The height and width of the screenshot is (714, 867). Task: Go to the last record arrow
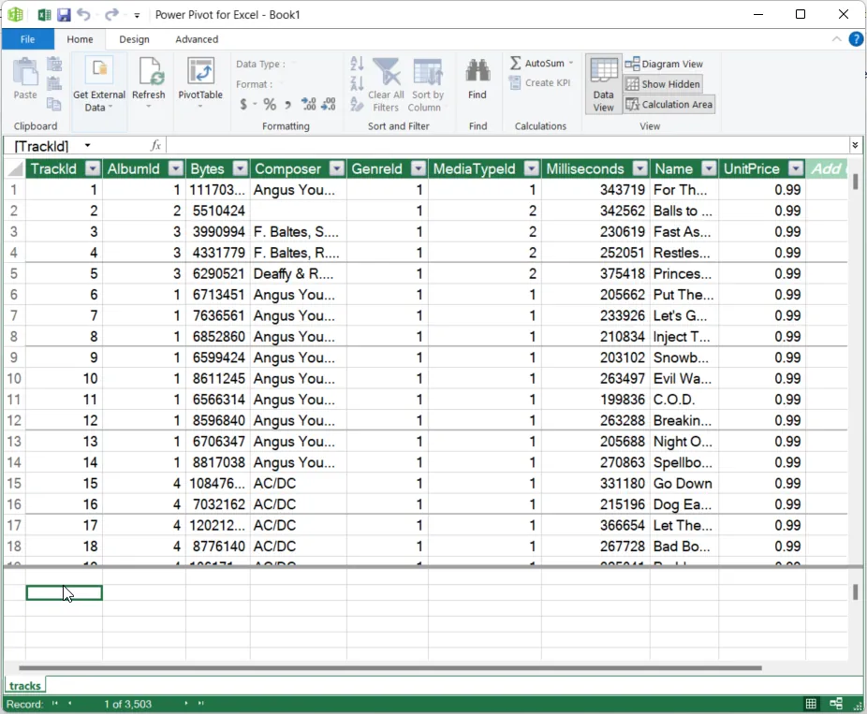[x=200, y=704]
